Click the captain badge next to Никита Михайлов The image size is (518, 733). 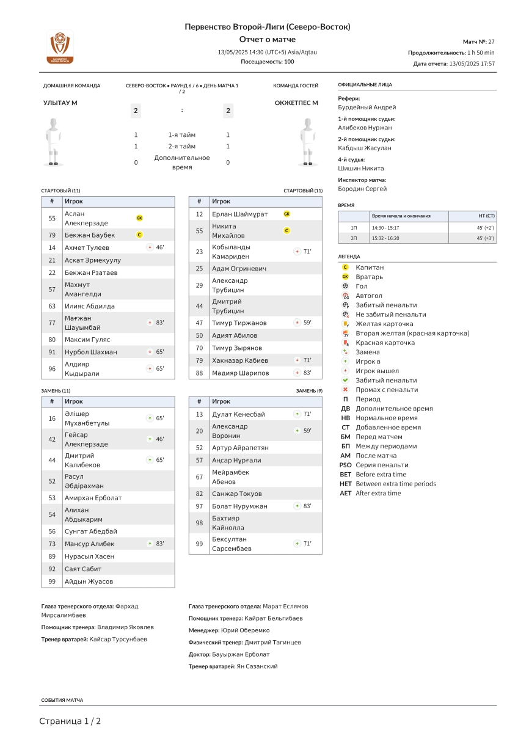pyautogui.click(x=286, y=231)
